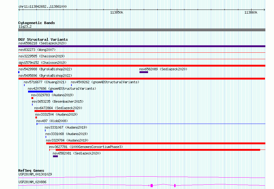274x189 pixels.
Task: Select the small red nsv3329783 marker
Action: tap(32, 98)
